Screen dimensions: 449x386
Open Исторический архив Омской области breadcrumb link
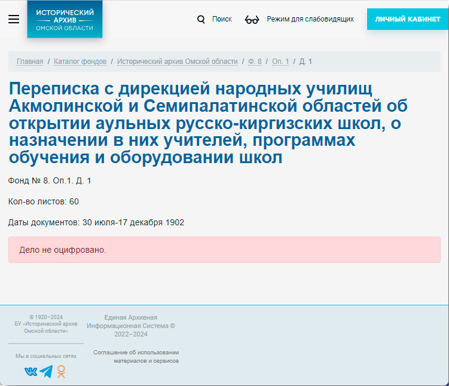click(x=177, y=62)
